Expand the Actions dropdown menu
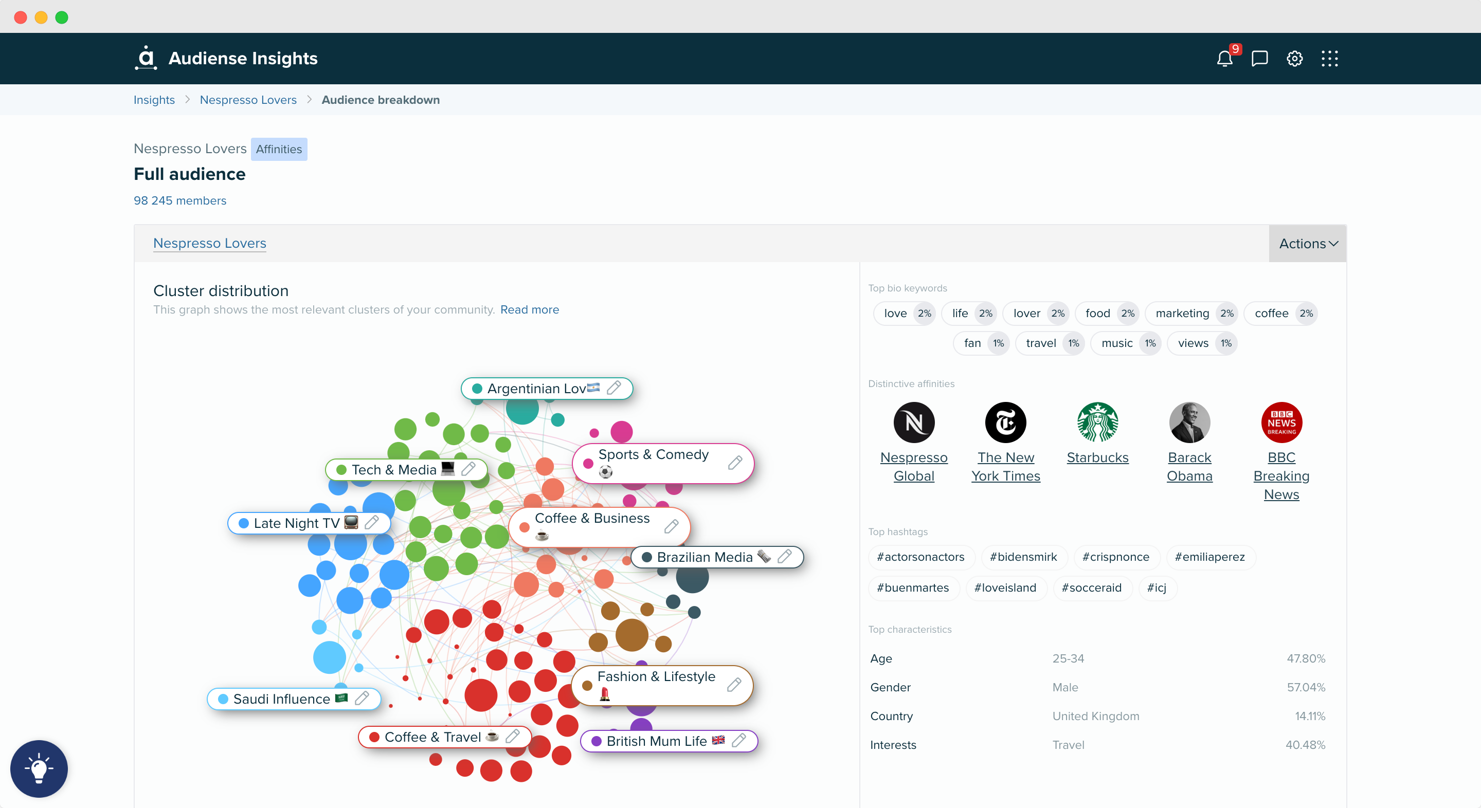 point(1307,243)
